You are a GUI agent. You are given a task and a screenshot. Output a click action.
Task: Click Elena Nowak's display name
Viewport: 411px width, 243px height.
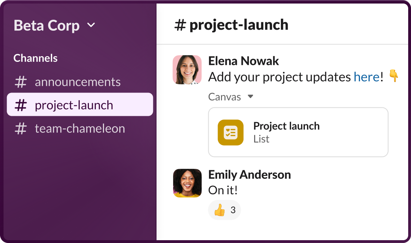point(243,61)
